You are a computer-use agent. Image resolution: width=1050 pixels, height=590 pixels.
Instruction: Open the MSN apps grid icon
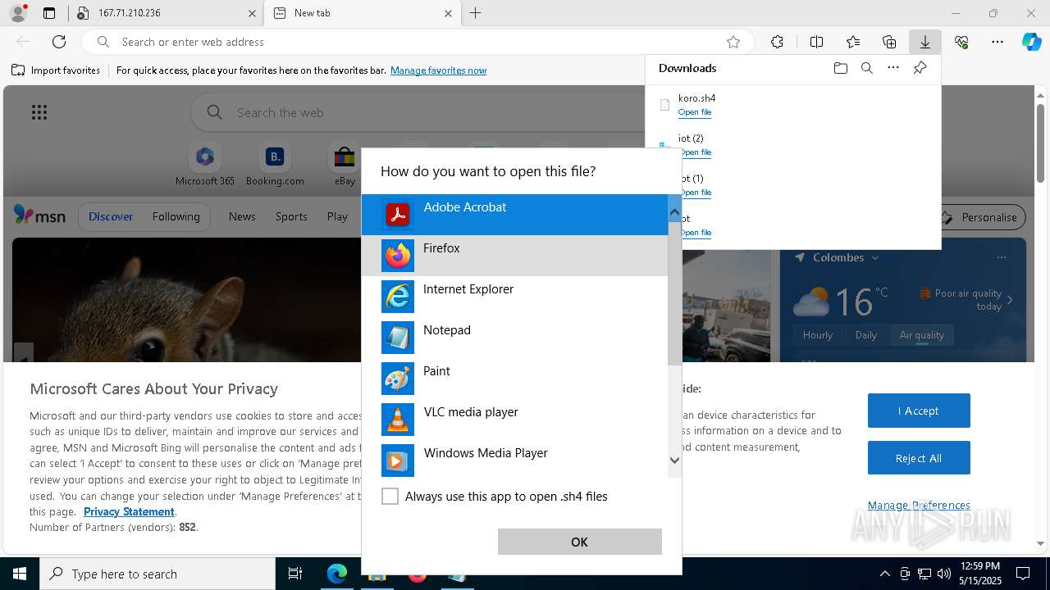(x=39, y=112)
